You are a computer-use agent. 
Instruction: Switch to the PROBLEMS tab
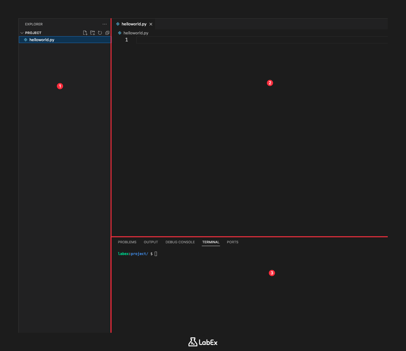tap(127, 242)
